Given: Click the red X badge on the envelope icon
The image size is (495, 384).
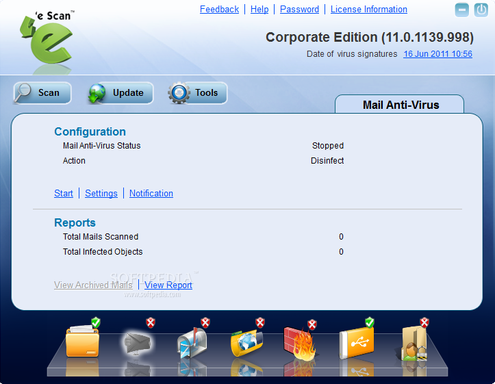Looking at the screenshot, I should pyautogui.click(x=151, y=322).
